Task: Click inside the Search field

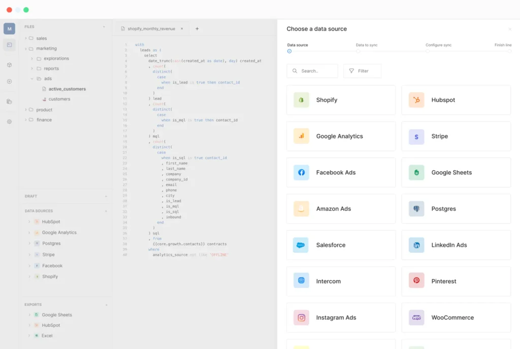Action: click(315, 71)
